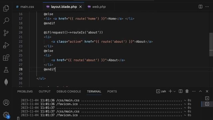Viewport: 213px width, 120px height.
Task: Open the MongoDB leaf view
Action: pyautogui.click(x=6, y=82)
